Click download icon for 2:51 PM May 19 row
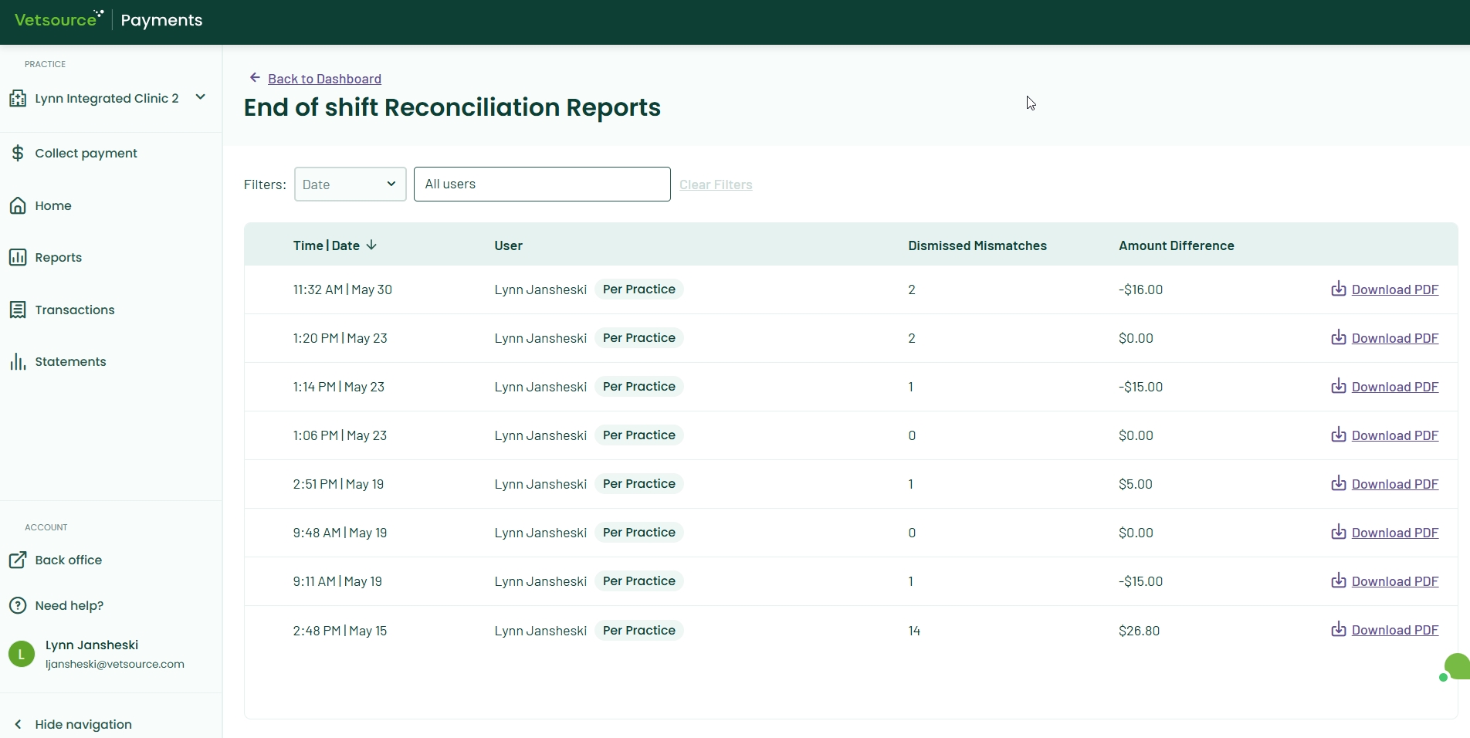1470x738 pixels. pyautogui.click(x=1339, y=483)
